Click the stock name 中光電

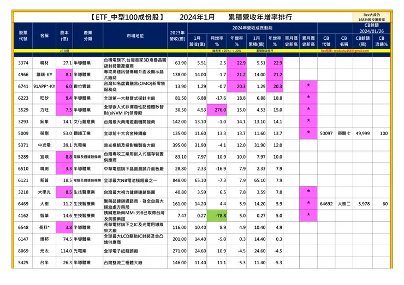point(44,145)
